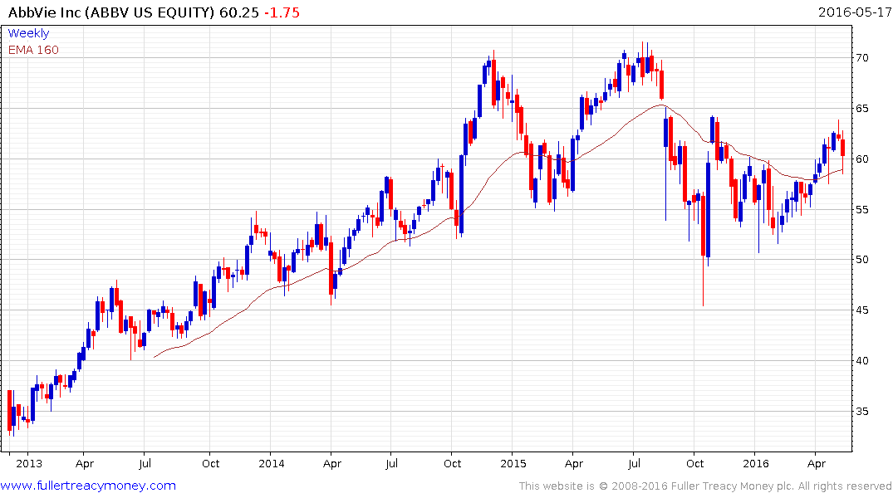The image size is (893, 498).
Task: Click the 2013 year axis label
Action: click(x=28, y=463)
